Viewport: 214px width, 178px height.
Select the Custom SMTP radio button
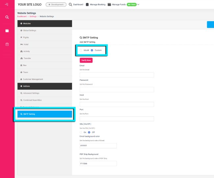(92, 50)
